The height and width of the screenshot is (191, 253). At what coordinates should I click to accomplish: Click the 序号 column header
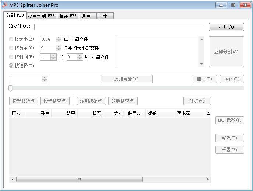pyautogui.click(x=17, y=113)
